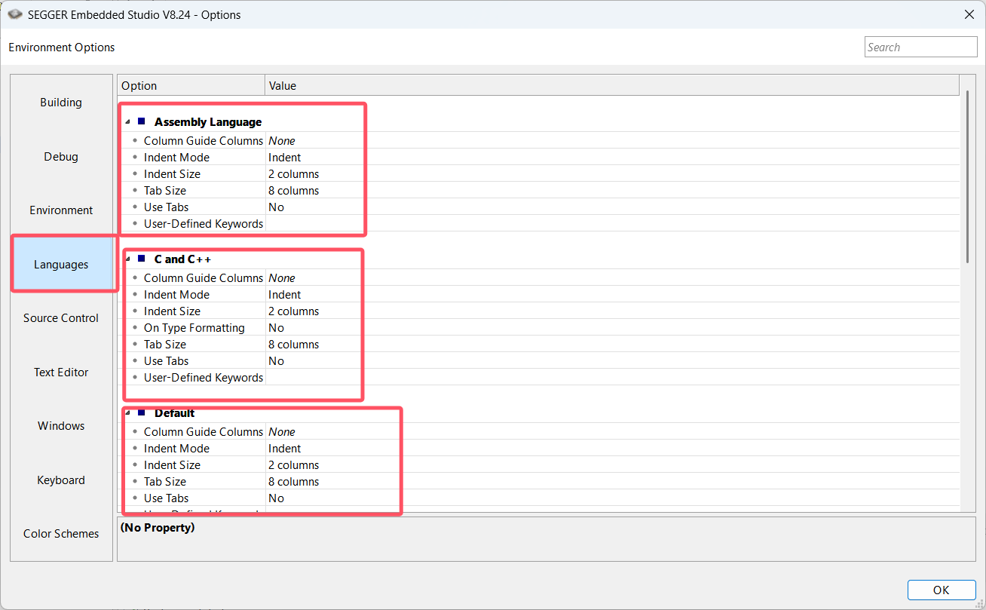Click the C and C++ group square icon
The image size is (986, 610).
[141, 259]
